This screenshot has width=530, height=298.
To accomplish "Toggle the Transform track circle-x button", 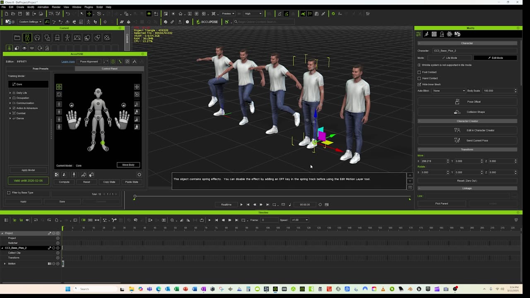I will (x=58, y=258).
